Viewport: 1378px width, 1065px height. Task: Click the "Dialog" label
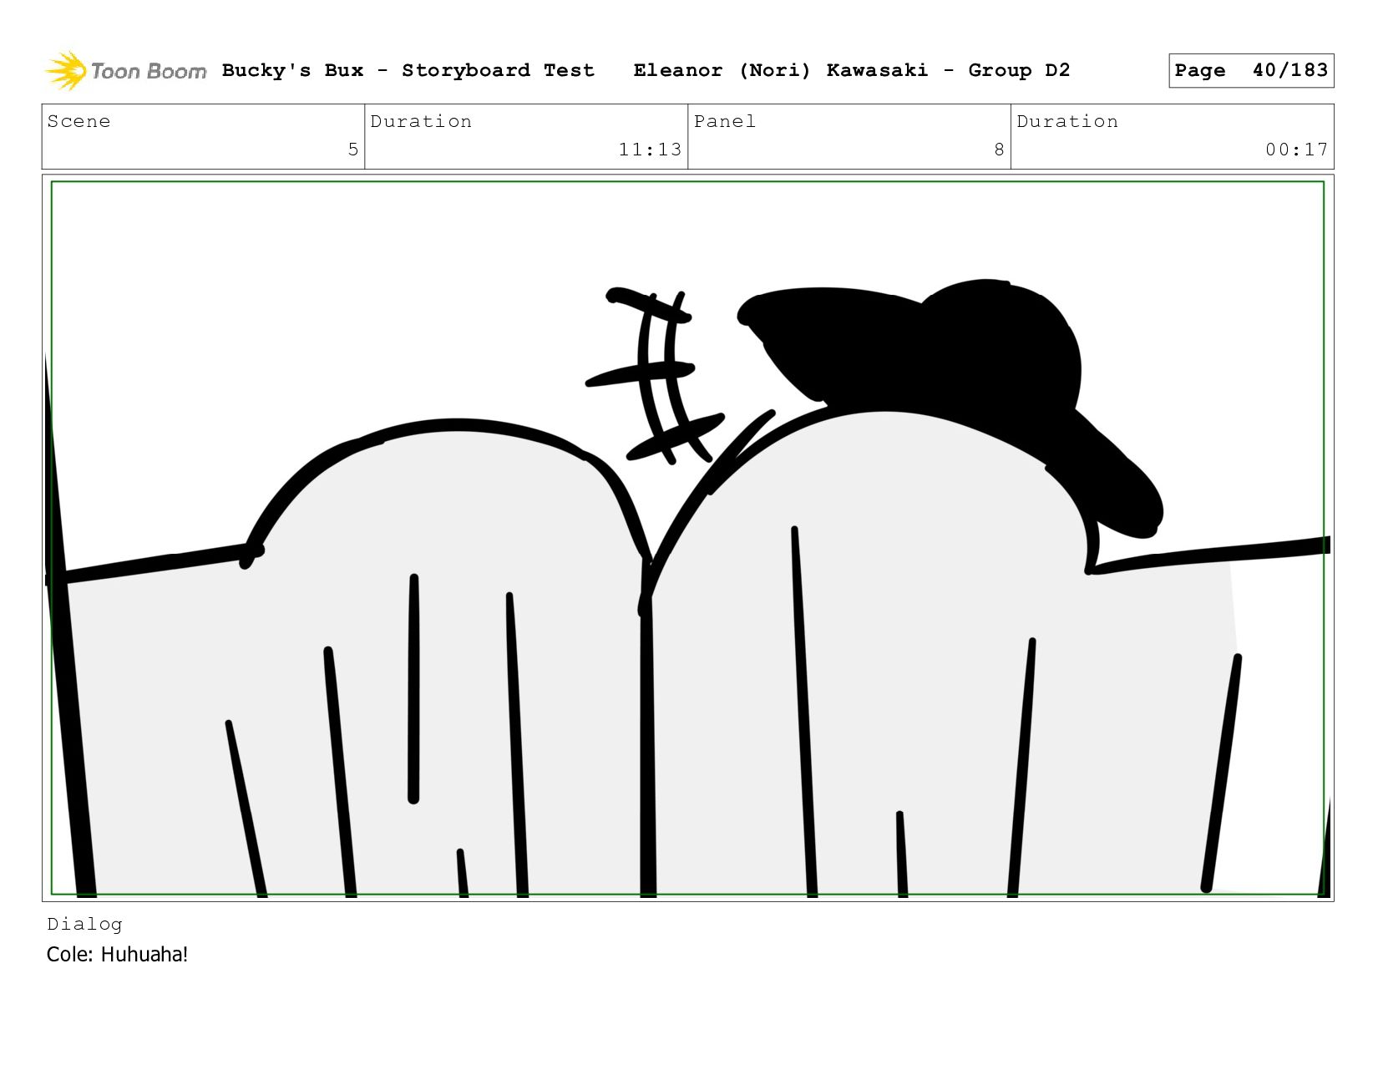pyautogui.click(x=84, y=924)
